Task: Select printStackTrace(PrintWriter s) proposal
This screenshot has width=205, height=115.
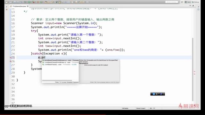Action: coord(61,63)
